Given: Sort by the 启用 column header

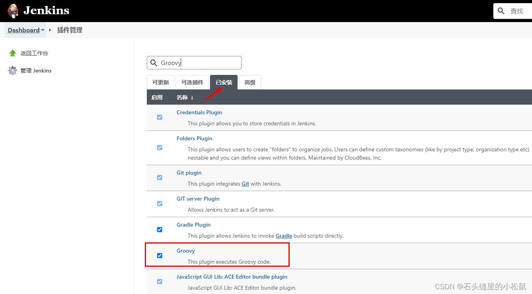Looking at the screenshot, I should (157, 97).
